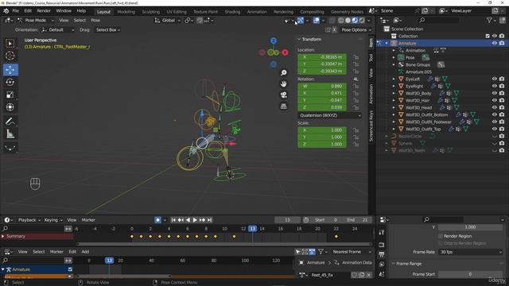Click the Z axis gizmo ball
Viewport: 509px width, 286px height.
pos(274,41)
